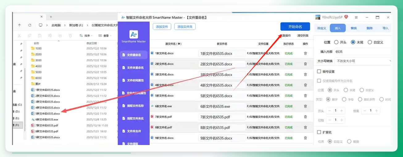403x157 pixels.
Task: Enable the 编号设置 checkbox
Action: pyautogui.click(x=319, y=71)
